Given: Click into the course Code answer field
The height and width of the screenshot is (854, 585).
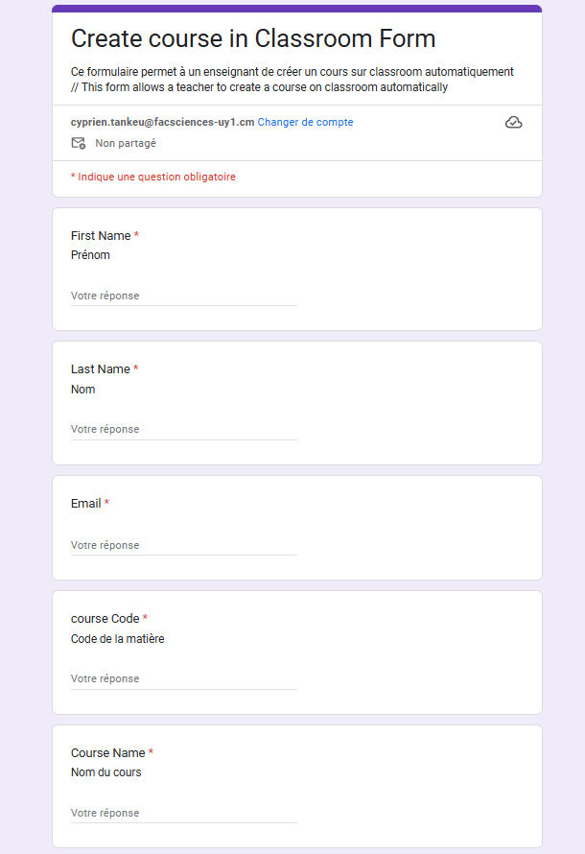Looking at the screenshot, I should (184, 678).
